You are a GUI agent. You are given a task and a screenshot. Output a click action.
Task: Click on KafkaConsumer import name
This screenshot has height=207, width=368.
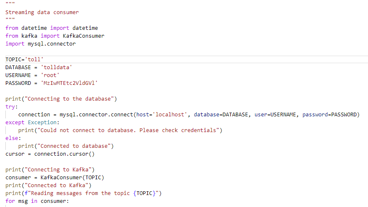click(x=83, y=36)
